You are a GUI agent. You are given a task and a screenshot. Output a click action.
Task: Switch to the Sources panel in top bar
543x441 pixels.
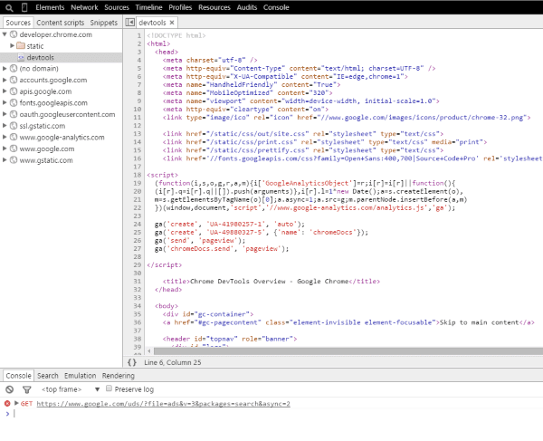pos(117,7)
